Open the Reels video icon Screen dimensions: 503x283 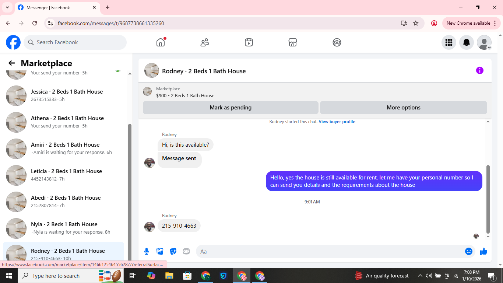[249, 42]
